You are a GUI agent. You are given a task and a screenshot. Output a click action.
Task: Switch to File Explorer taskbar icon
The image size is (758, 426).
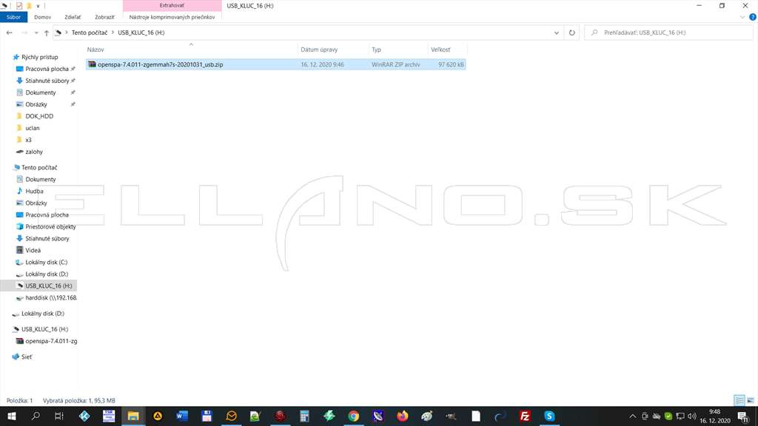point(133,416)
